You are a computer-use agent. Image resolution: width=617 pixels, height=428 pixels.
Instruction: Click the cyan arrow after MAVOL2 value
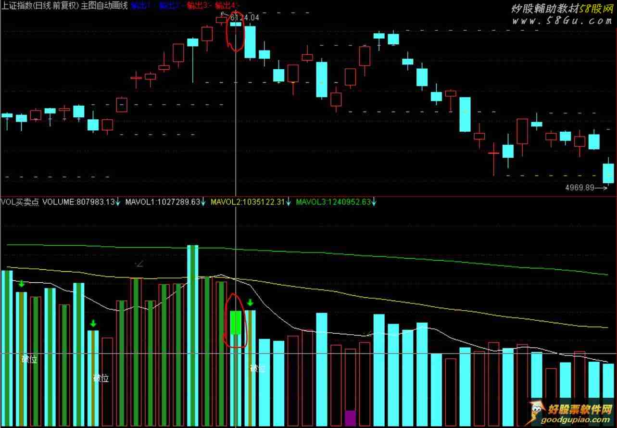289,202
